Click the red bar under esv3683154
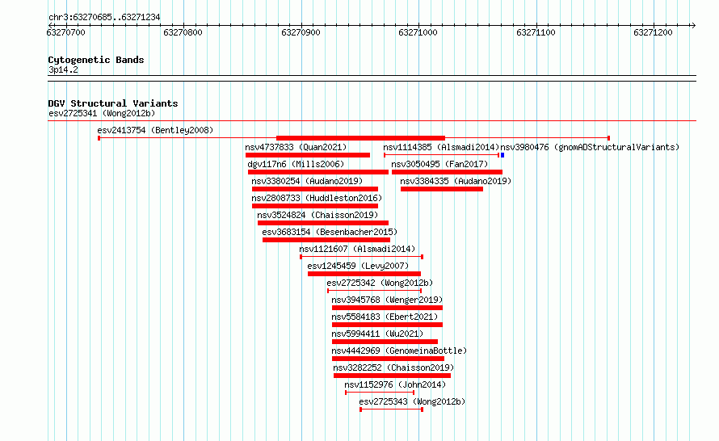 tap(326, 240)
